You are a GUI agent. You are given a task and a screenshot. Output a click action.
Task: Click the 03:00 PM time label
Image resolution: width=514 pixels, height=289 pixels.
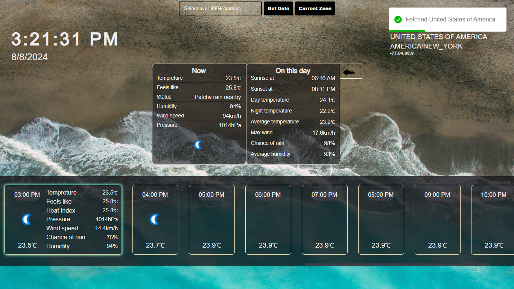tap(27, 195)
